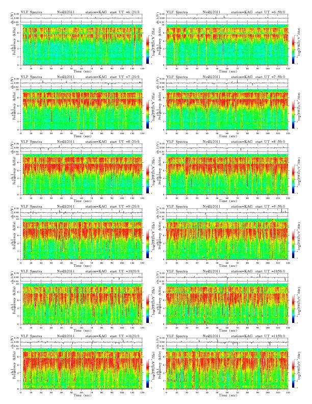Click the PSD color bar of the 10:20:0 plot
Viewport: 312px width, 404px height.
147,309
